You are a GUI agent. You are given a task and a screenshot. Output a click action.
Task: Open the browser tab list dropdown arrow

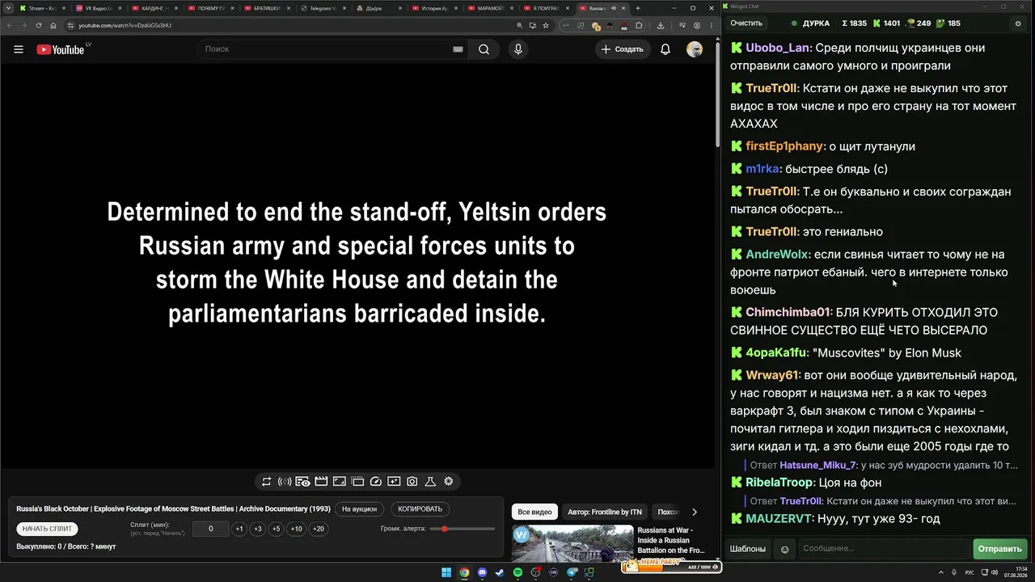[x=6, y=8]
